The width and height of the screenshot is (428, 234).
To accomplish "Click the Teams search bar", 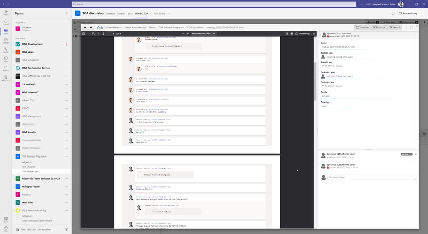I will point(213,4).
